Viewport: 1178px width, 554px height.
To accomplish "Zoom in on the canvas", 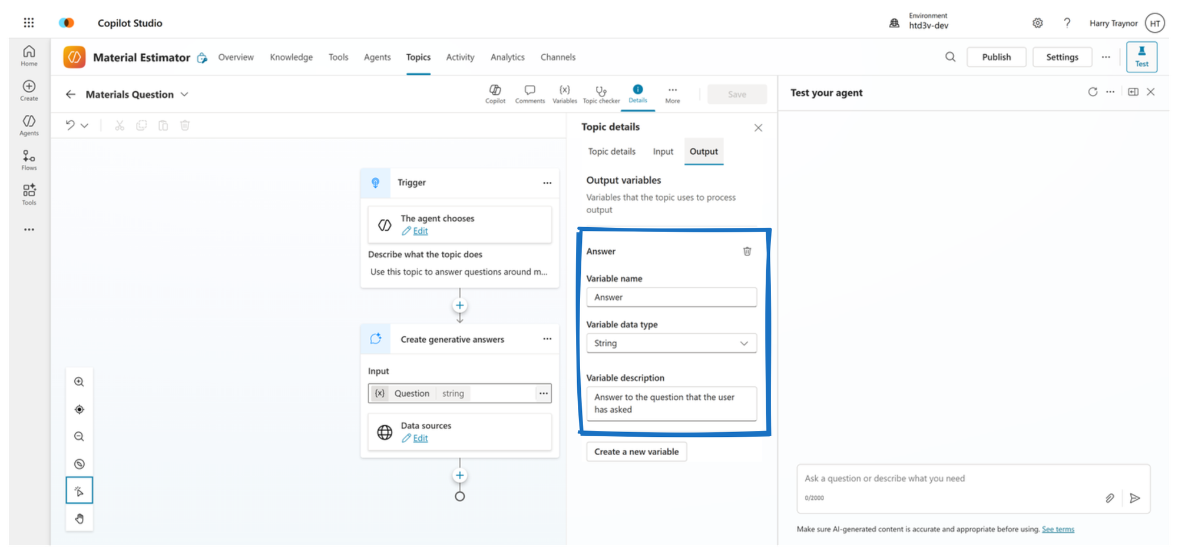I will pos(79,382).
